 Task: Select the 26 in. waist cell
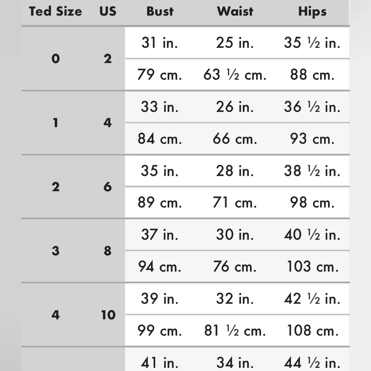(235, 107)
